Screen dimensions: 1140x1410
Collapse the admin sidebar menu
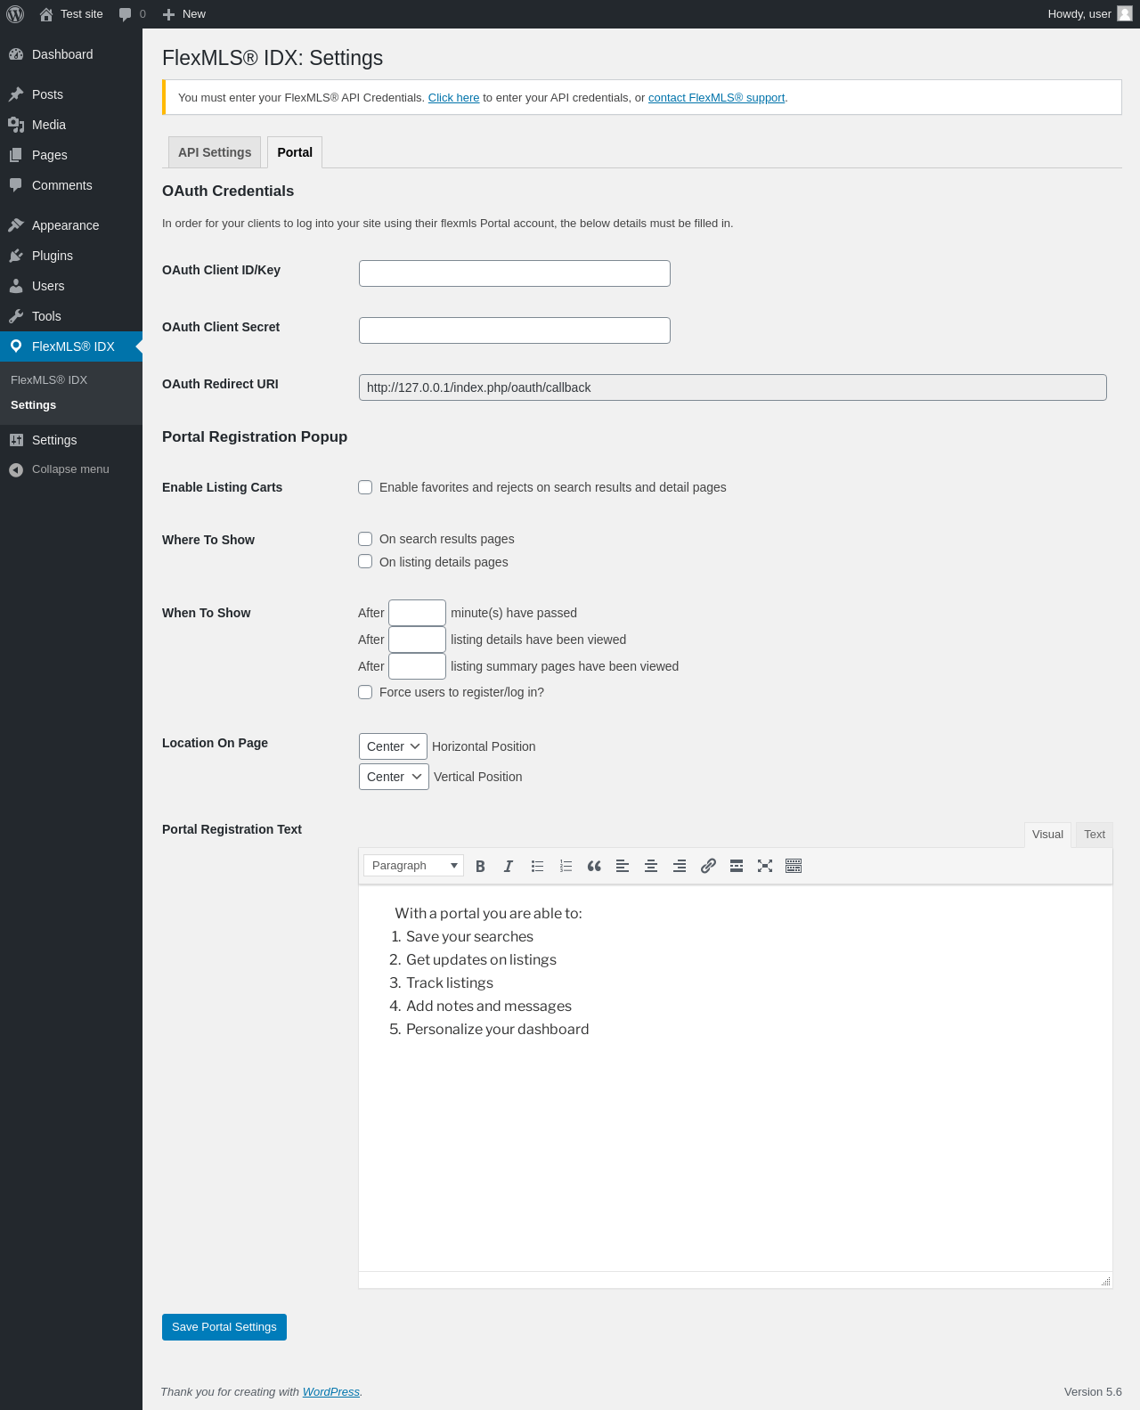coord(71,469)
